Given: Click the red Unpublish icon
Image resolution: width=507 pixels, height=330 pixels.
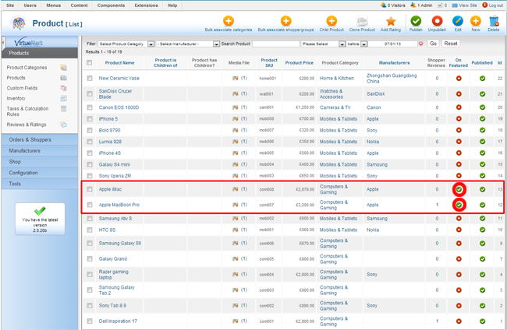Looking at the screenshot, I should click(x=438, y=20).
